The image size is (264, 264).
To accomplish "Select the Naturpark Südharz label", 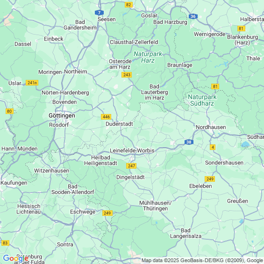I will (202, 100).
